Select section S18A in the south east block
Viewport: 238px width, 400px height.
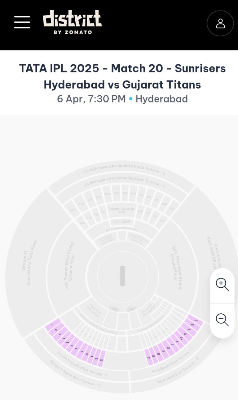click(x=181, y=338)
